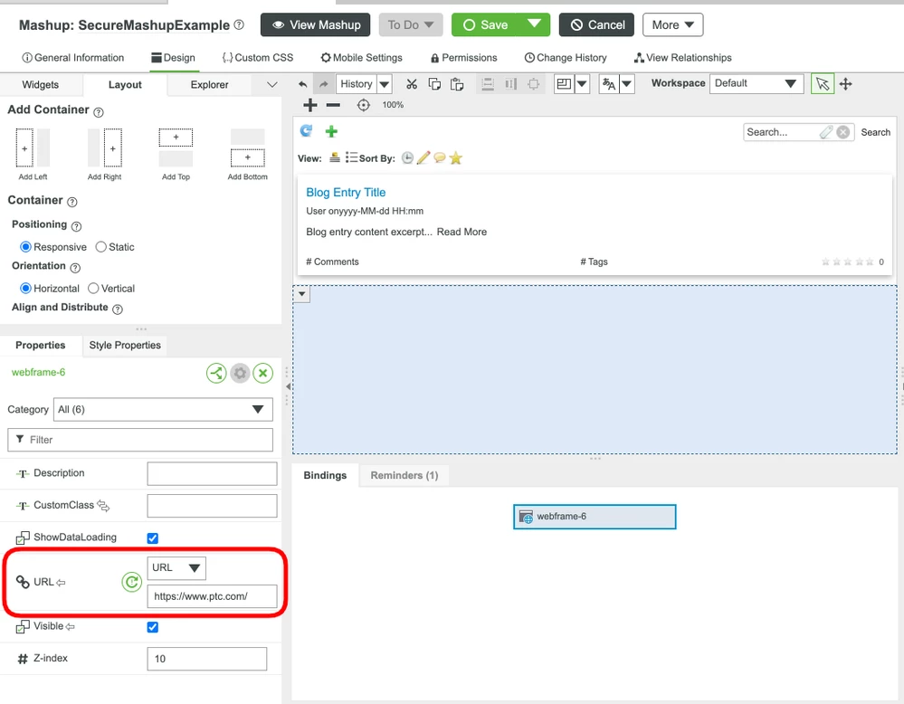Open the Category All (6) dropdown
The width and height of the screenshot is (904, 704).
(163, 409)
